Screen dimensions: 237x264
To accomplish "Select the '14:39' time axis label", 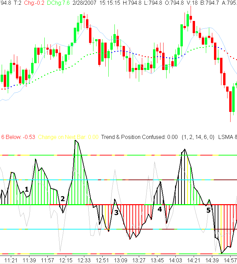I will point(212,260).
